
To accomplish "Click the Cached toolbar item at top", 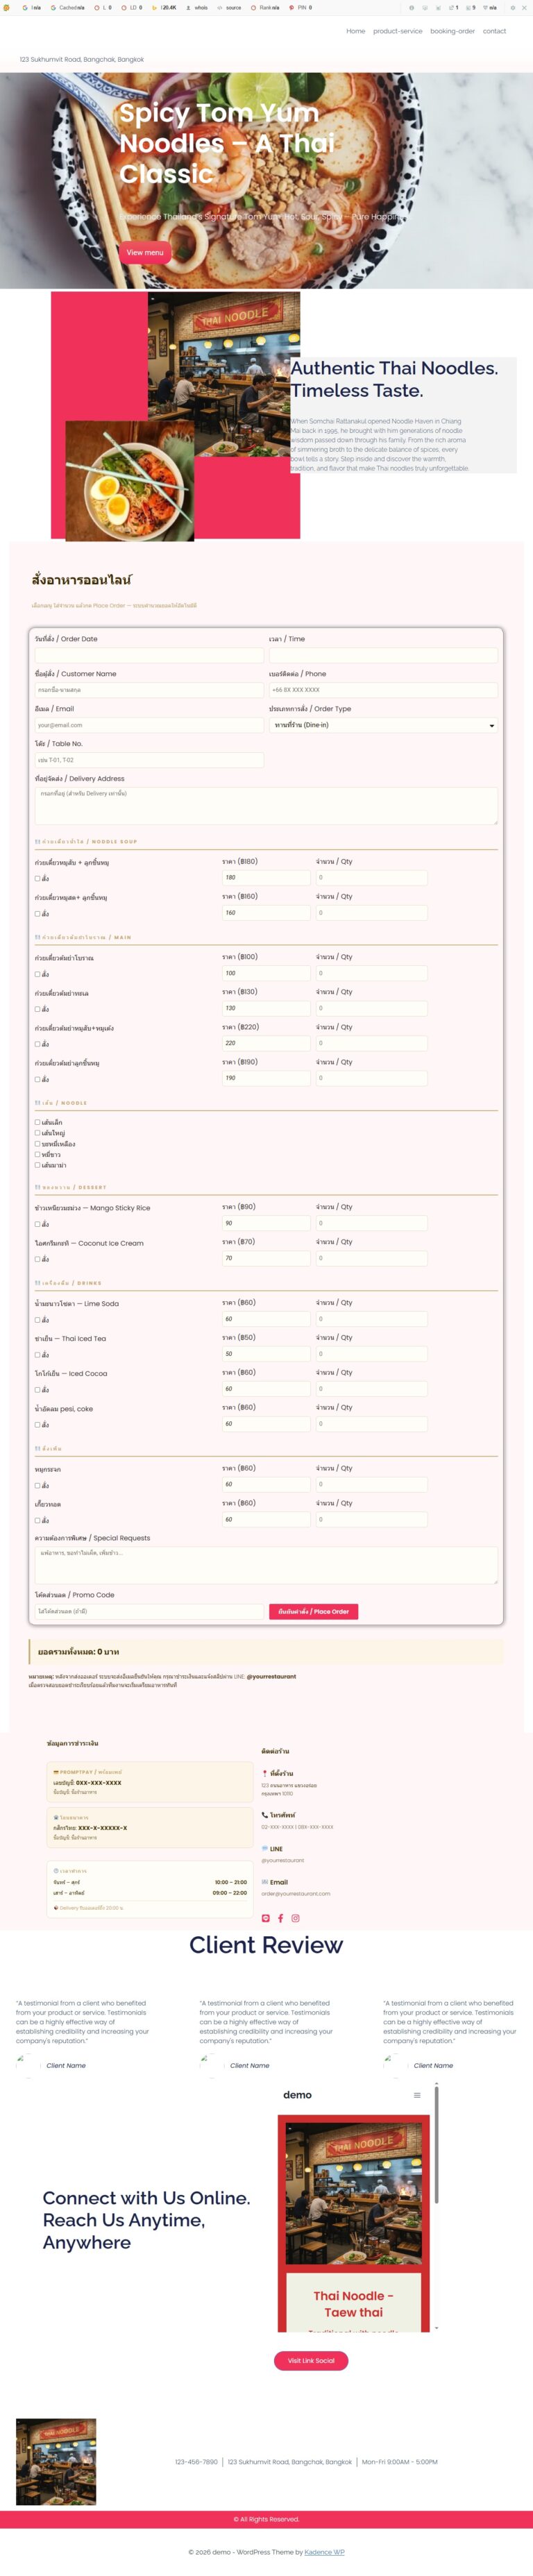I will point(67,7).
